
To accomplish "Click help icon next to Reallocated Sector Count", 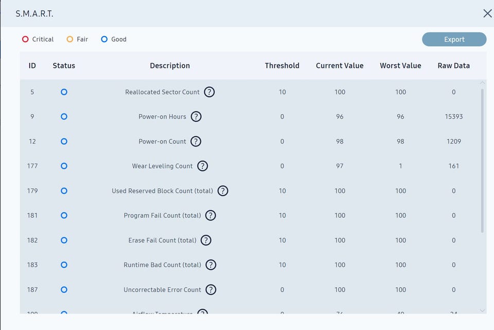I will [209, 92].
